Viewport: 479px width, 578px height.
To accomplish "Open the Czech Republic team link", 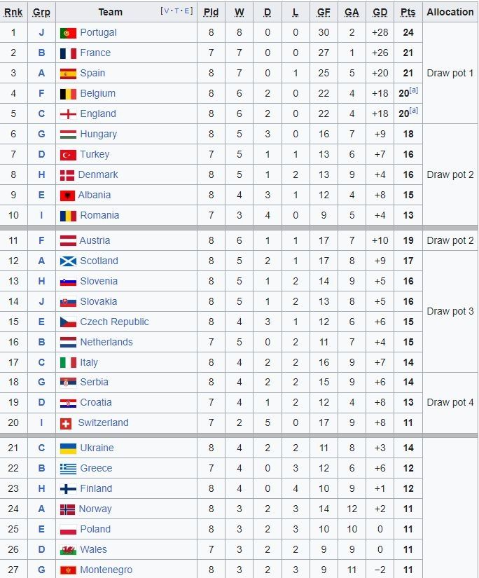I will 114,322.
